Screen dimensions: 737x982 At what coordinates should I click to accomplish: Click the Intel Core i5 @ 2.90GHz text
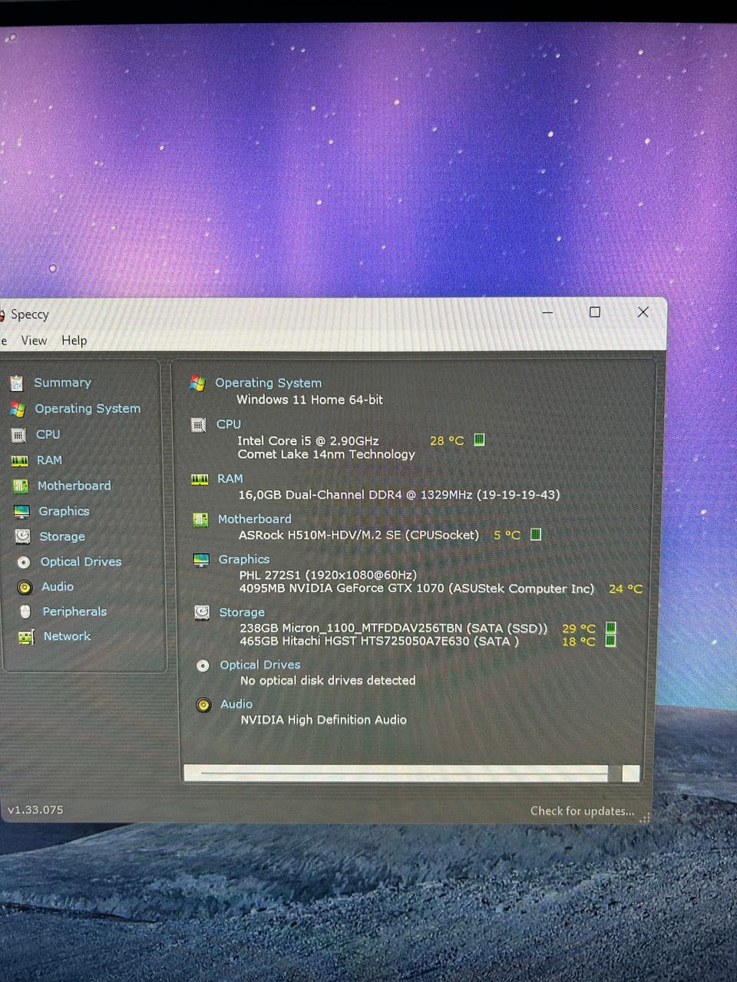point(308,441)
